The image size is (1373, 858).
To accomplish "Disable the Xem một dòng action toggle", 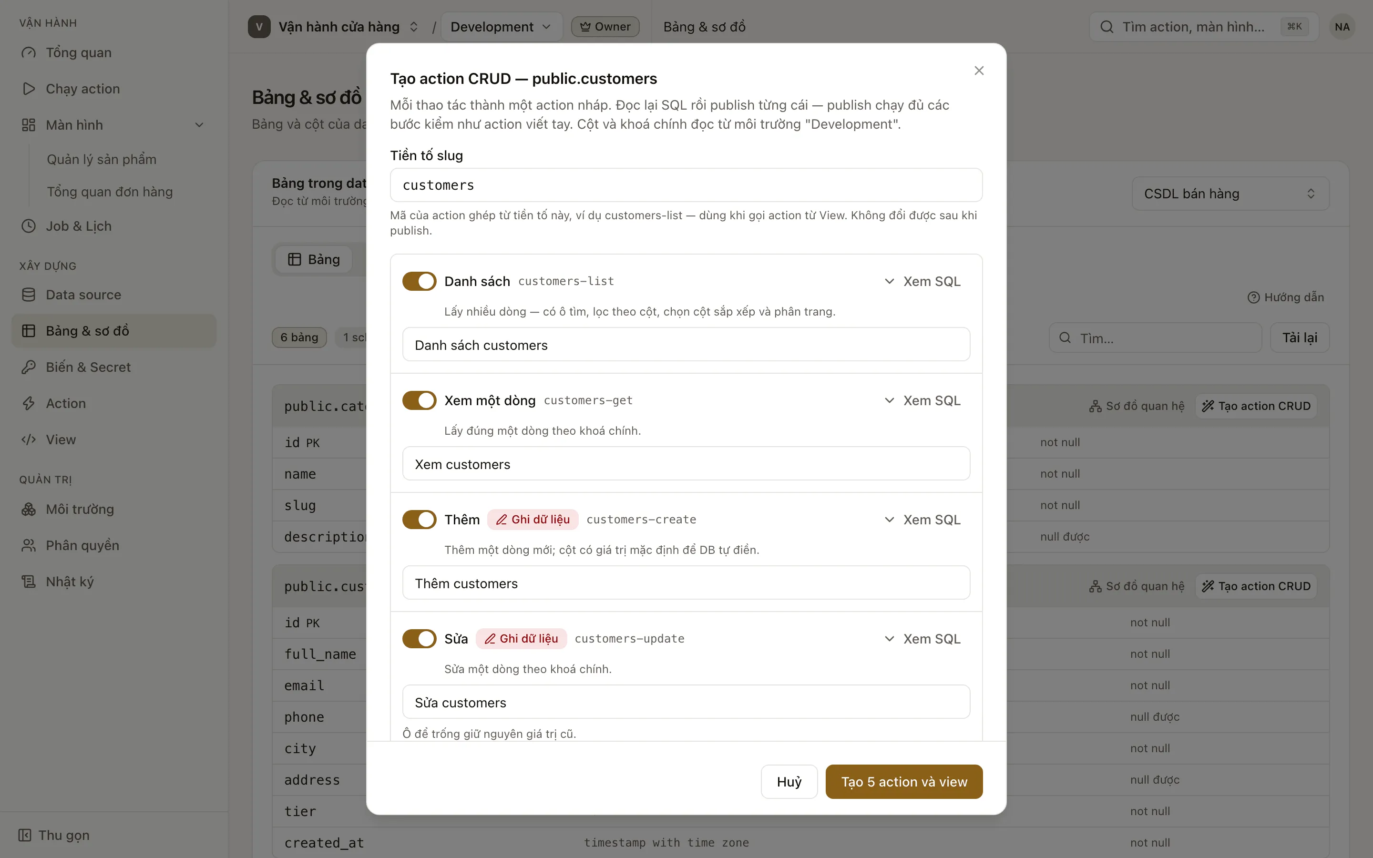I will tap(419, 400).
